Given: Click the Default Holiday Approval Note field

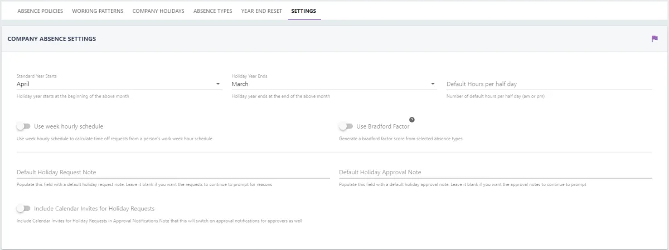Looking at the screenshot, I should (x=496, y=173).
